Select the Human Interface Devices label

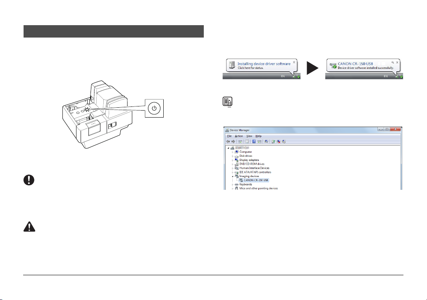(254, 168)
